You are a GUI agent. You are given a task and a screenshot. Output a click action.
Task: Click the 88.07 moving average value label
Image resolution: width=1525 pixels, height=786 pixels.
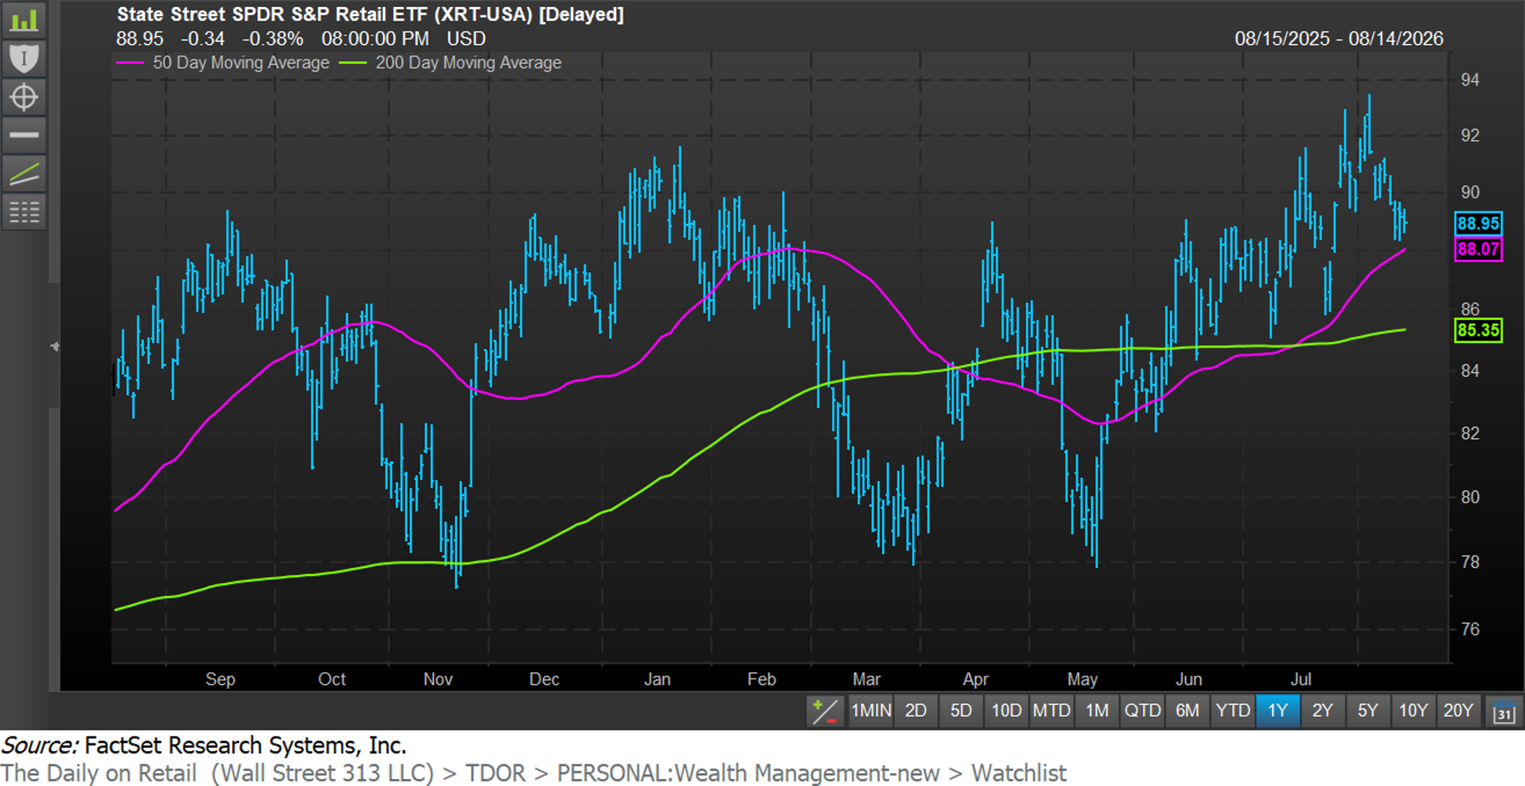pyautogui.click(x=1478, y=250)
